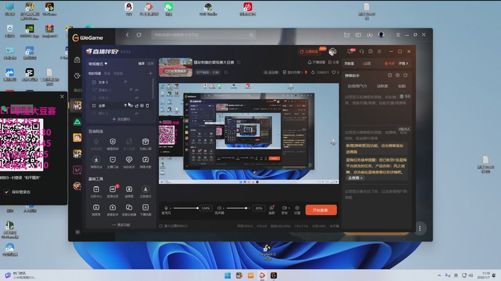Image resolution: width=501 pixels, height=281 pixels.
Task: Show hidden system tray icons
Action: point(440,275)
